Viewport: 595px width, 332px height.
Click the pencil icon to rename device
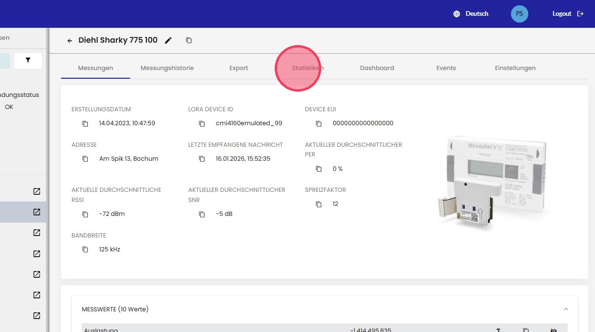pyautogui.click(x=168, y=41)
